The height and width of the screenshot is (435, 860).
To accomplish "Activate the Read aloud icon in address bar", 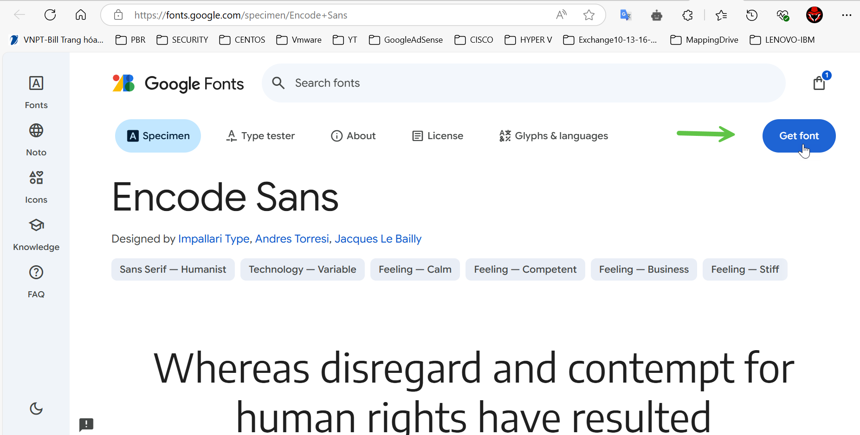I will [x=562, y=15].
